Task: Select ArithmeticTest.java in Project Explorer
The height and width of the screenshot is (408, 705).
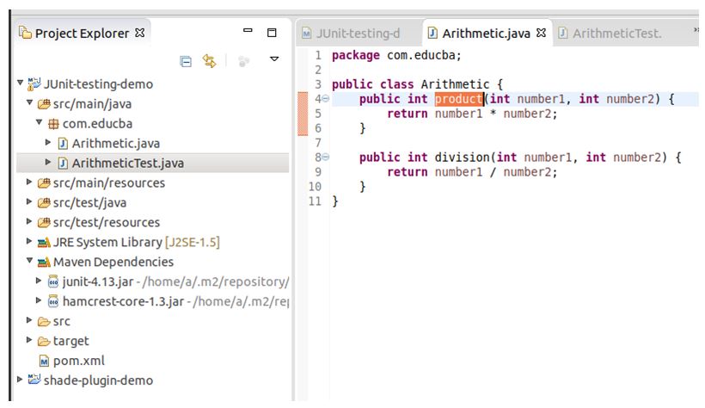Action: pos(128,164)
